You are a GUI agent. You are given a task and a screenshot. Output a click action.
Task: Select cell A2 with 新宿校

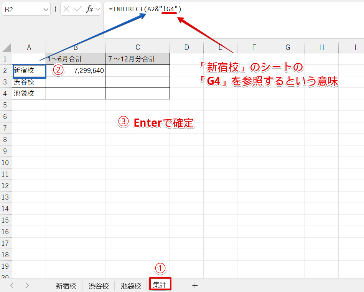(x=29, y=71)
